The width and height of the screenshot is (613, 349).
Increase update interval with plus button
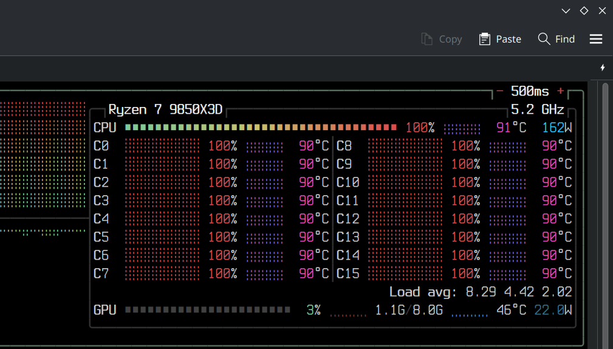[561, 91]
